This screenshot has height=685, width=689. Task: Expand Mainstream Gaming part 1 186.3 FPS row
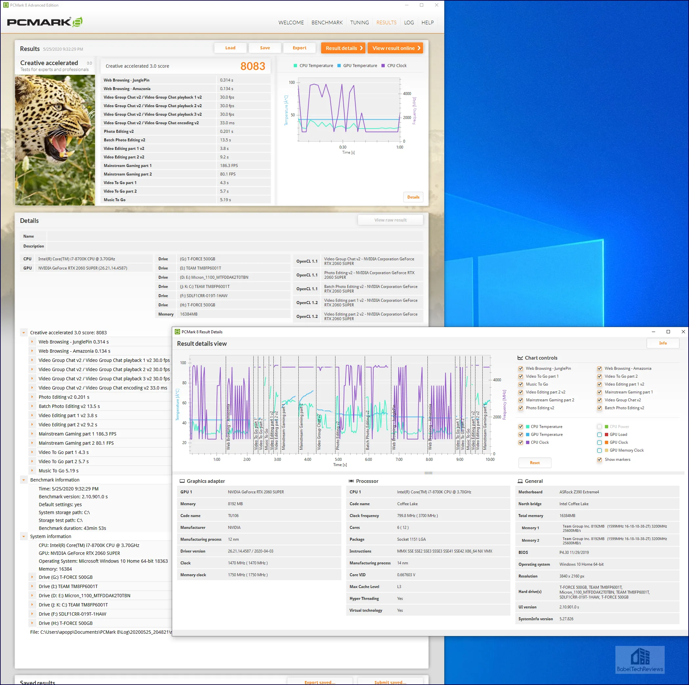click(x=32, y=434)
